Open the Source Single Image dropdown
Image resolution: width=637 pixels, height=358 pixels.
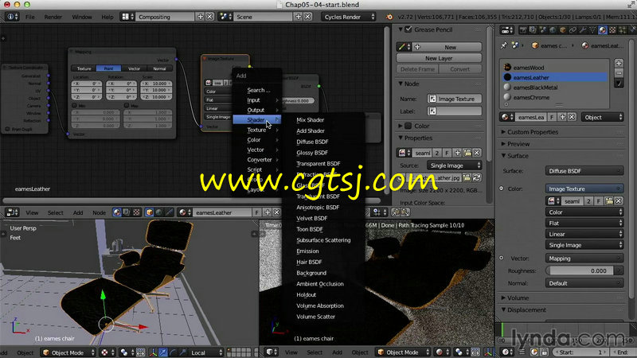click(454, 165)
